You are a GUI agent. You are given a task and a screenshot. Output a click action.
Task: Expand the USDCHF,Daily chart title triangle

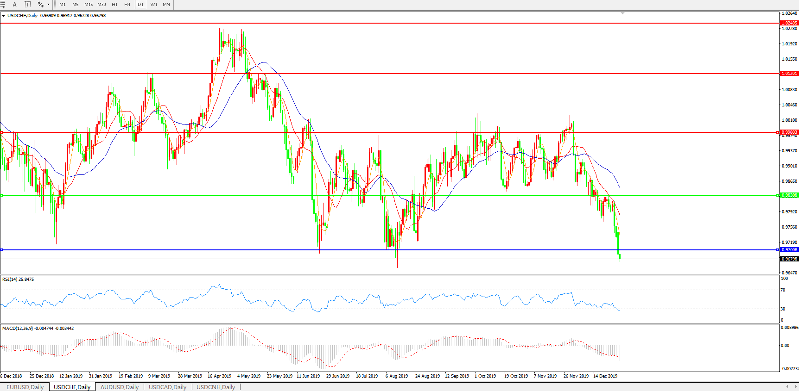(4, 16)
